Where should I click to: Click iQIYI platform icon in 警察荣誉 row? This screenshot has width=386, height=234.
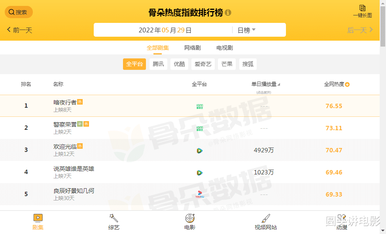[x=200, y=128]
